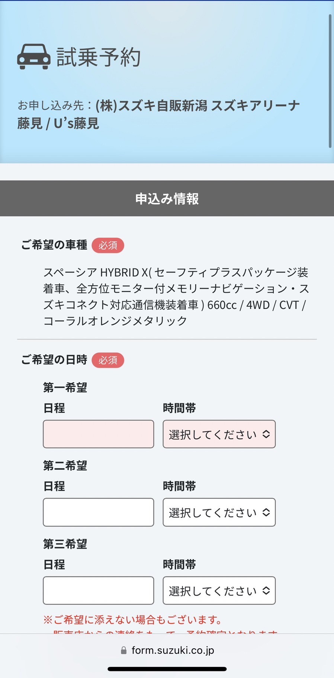Click the car icon beside 試乗予約
The height and width of the screenshot is (678, 334).
click(x=34, y=57)
